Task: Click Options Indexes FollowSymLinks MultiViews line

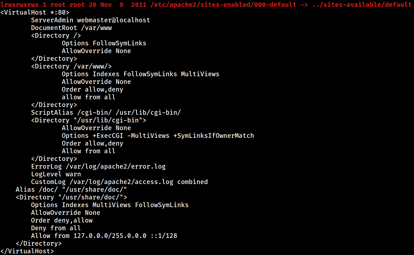Action: pyautogui.click(x=141, y=74)
